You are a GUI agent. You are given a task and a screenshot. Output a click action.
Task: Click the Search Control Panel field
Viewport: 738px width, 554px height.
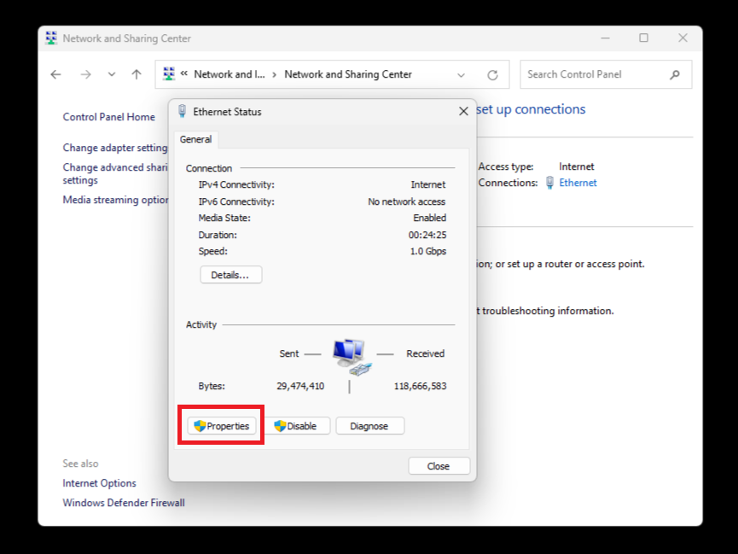pyautogui.click(x=593, y=74)
